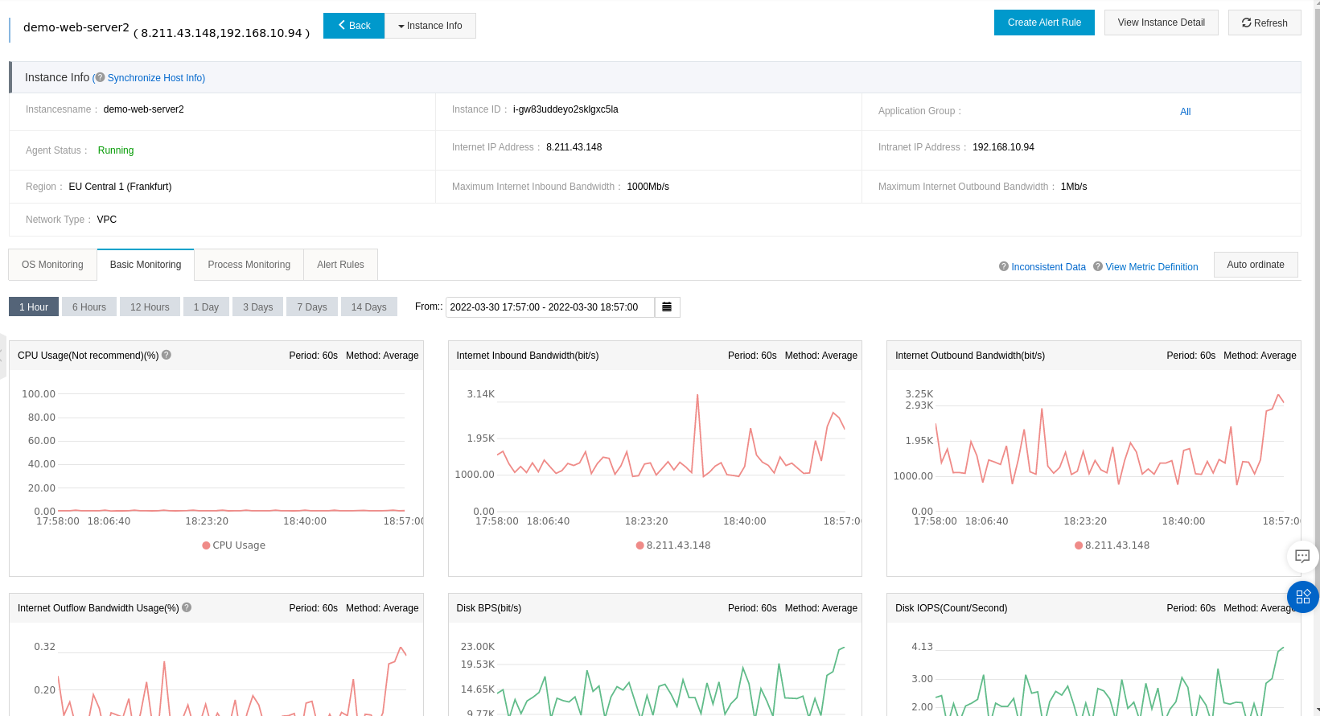Select the 1 Day time range
Viewport: 1320px width, 716px height.
pyautogui.click(x=206, y=307)
